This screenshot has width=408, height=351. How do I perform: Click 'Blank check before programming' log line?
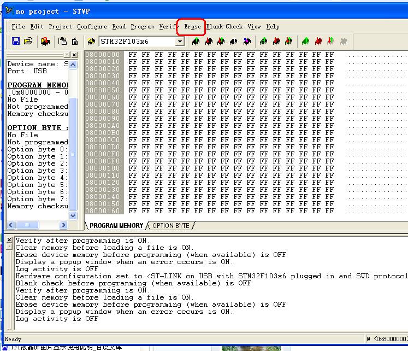(x=133, y=283)
